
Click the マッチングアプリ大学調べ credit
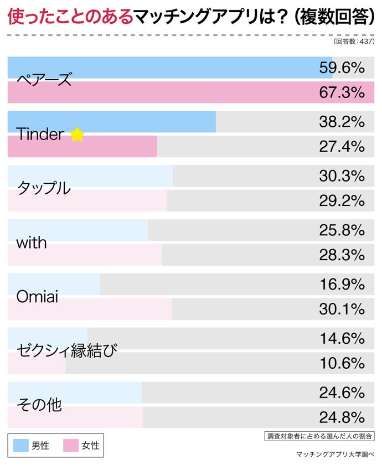(x=335, y=454)
